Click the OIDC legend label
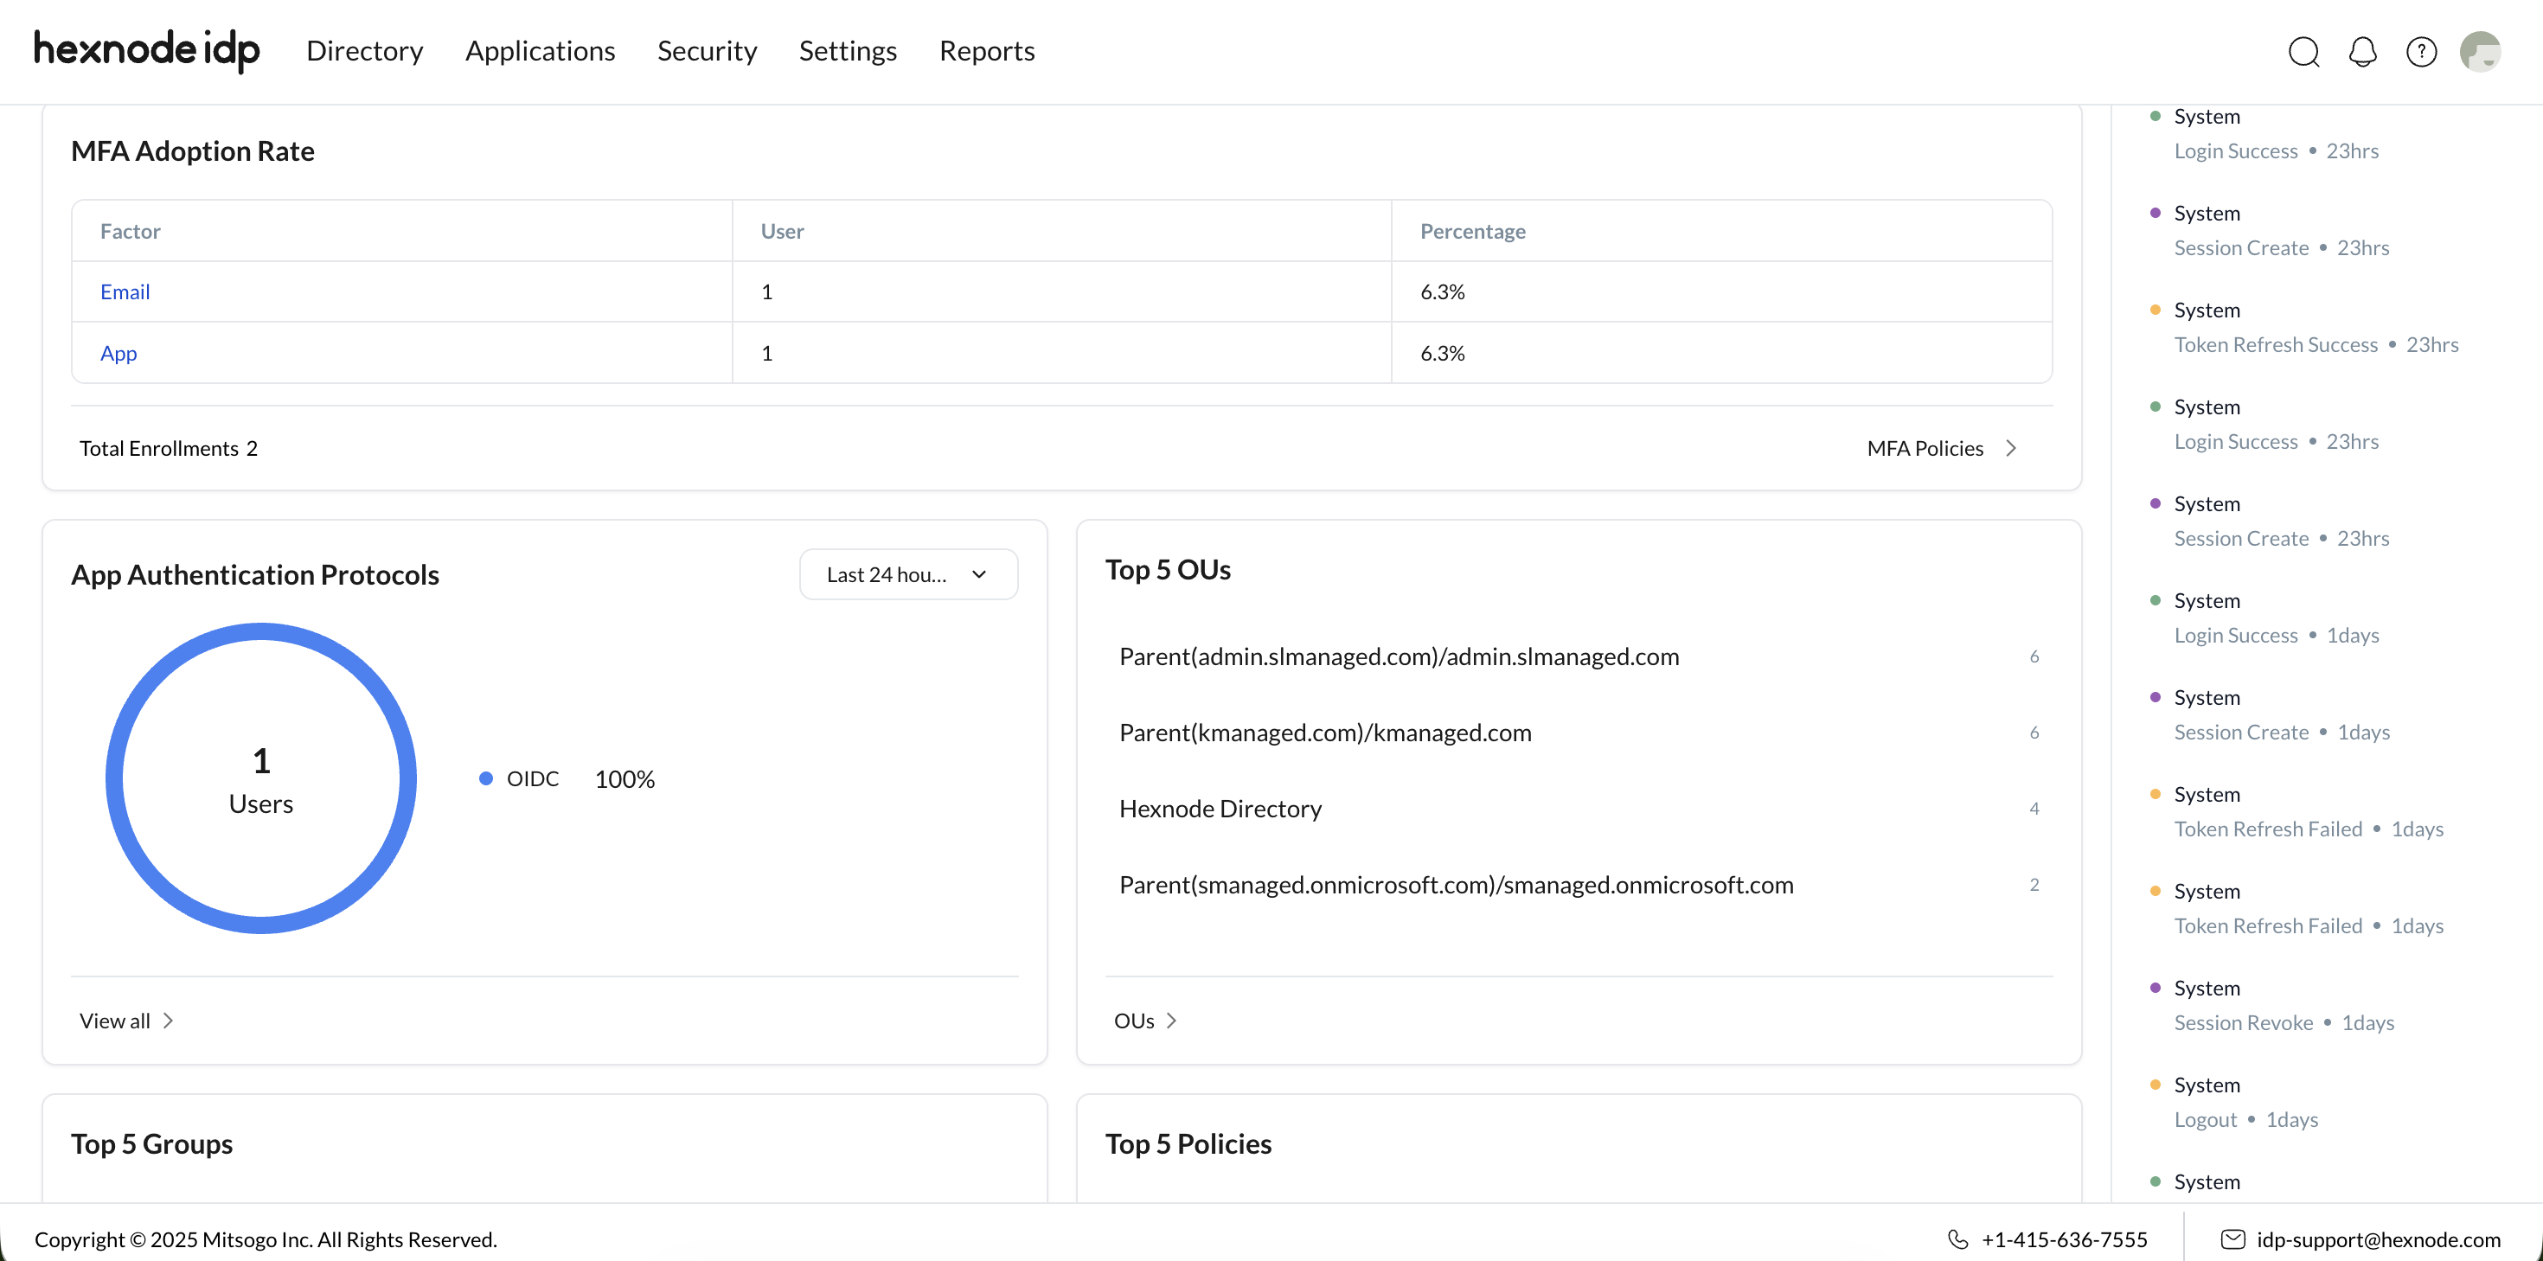The image size is (2543, 1261). (532, 778)
